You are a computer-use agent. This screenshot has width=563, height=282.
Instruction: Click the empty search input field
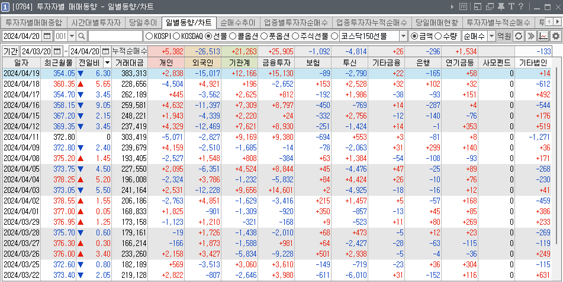click(x=115, y=37)
